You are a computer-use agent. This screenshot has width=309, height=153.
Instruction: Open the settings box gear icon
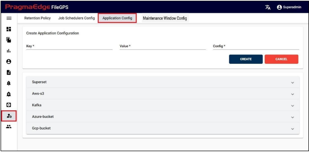(9, 105)
